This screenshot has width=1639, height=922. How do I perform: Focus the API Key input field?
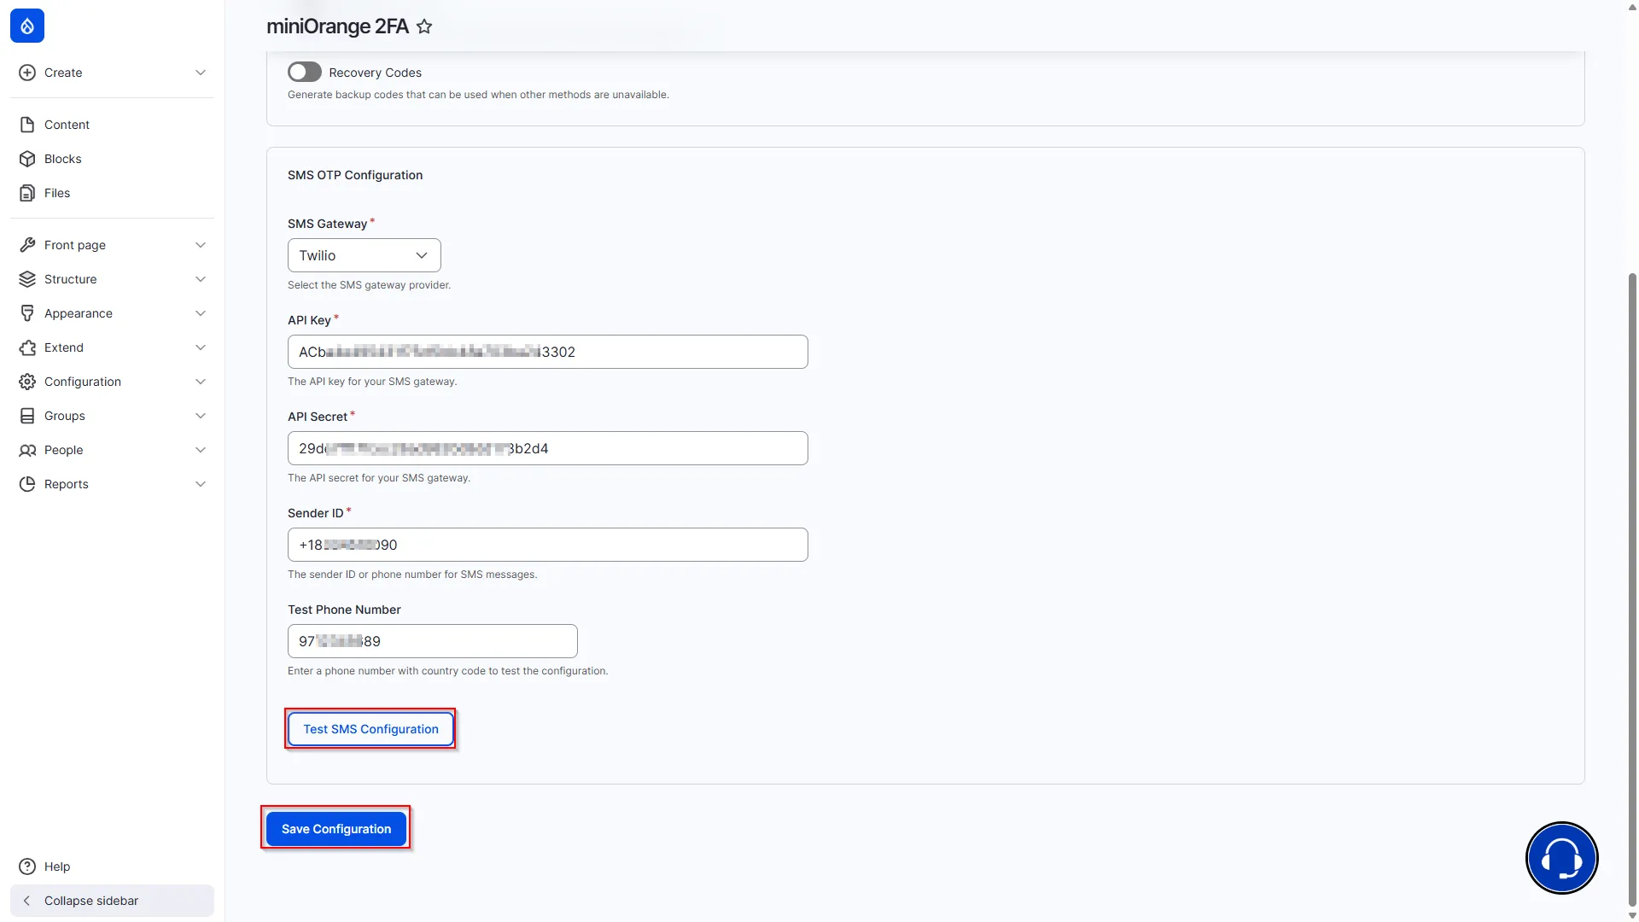pos(548,352)
